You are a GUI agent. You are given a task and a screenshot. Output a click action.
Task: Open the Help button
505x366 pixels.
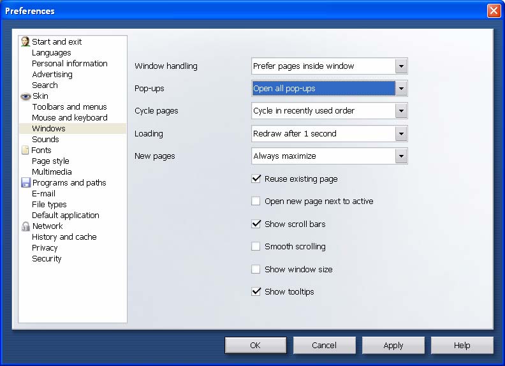tap(462, 346)
